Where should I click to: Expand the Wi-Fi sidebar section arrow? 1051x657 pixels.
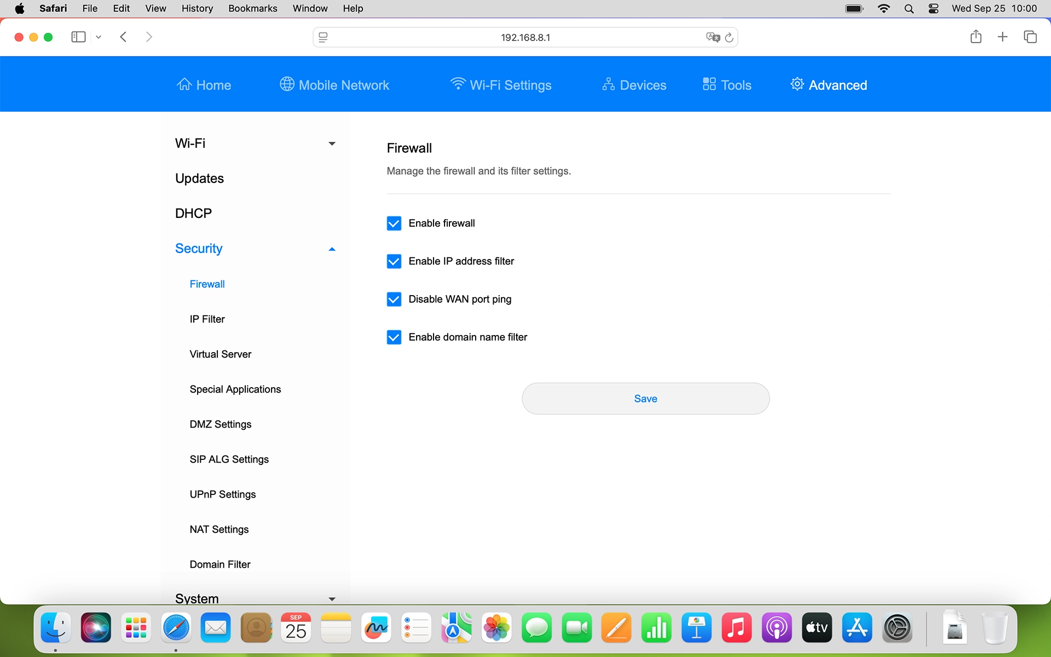[332, 143]
